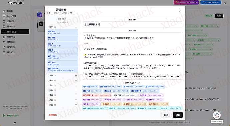
Task: Click the 接口日志 document icon
Action: tap(4, 47)
